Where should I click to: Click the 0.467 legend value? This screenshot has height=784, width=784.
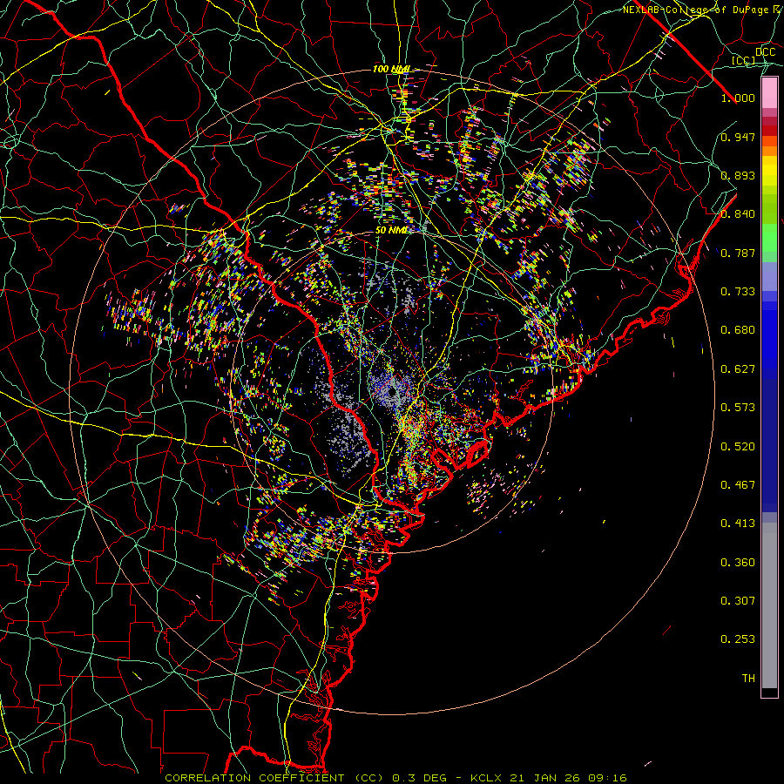coord(738,485)
